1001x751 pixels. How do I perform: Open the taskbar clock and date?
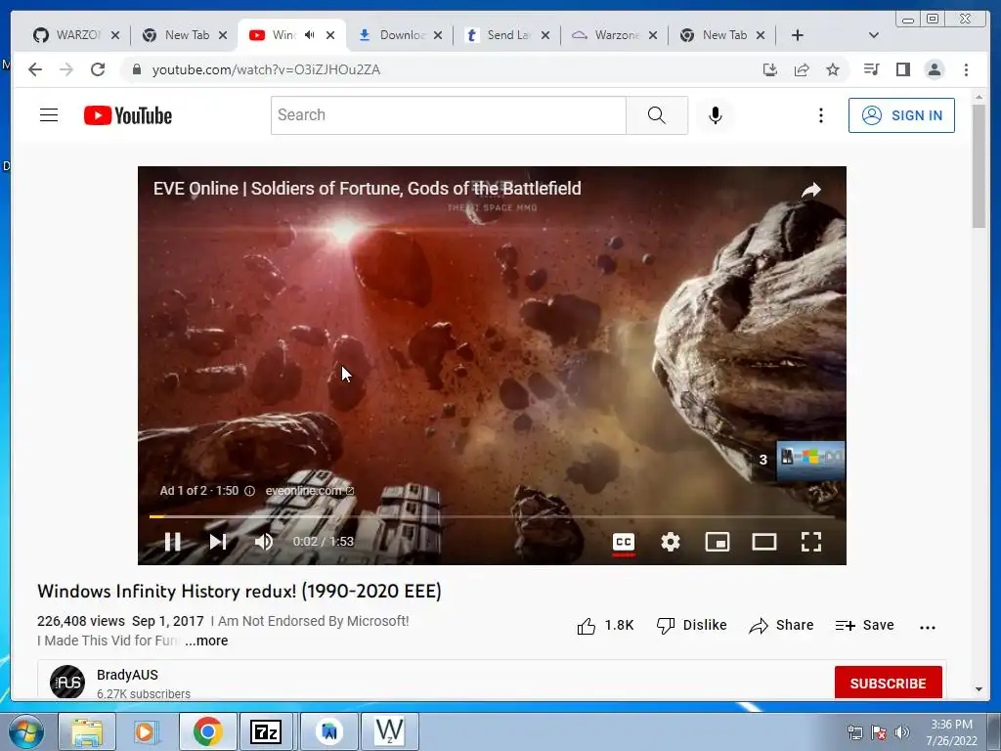(951, 732)
